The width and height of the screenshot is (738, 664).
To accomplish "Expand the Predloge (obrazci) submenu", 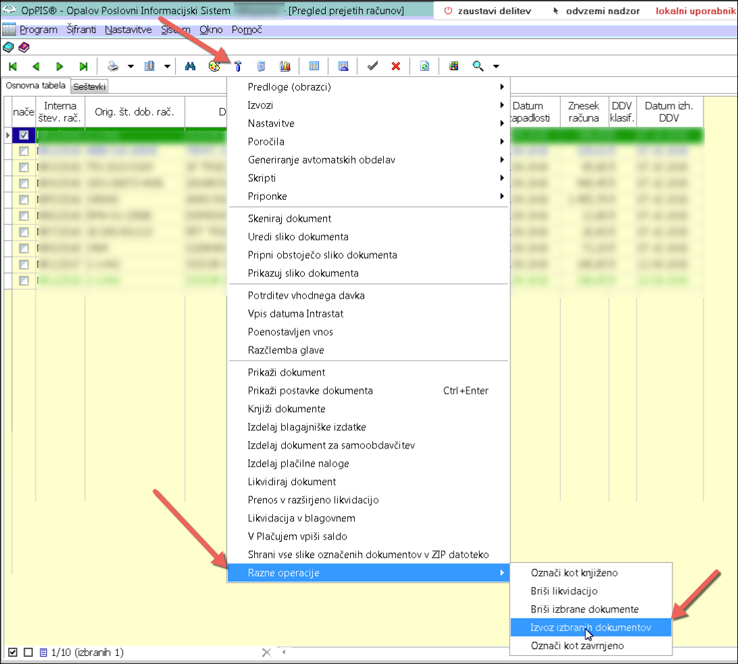I will pyautogui.click(x=368, y=87).
